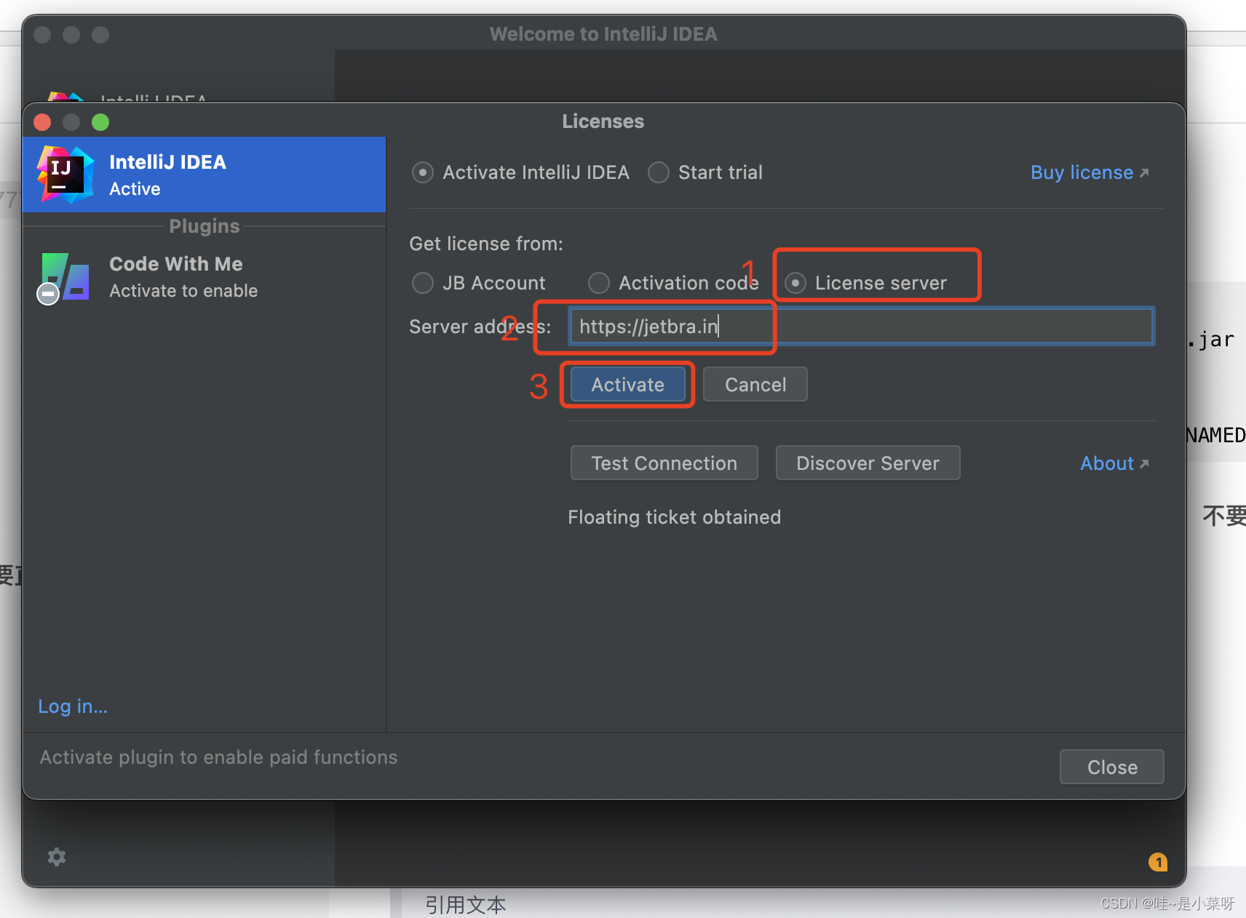Focus the Server address input field

861,326
